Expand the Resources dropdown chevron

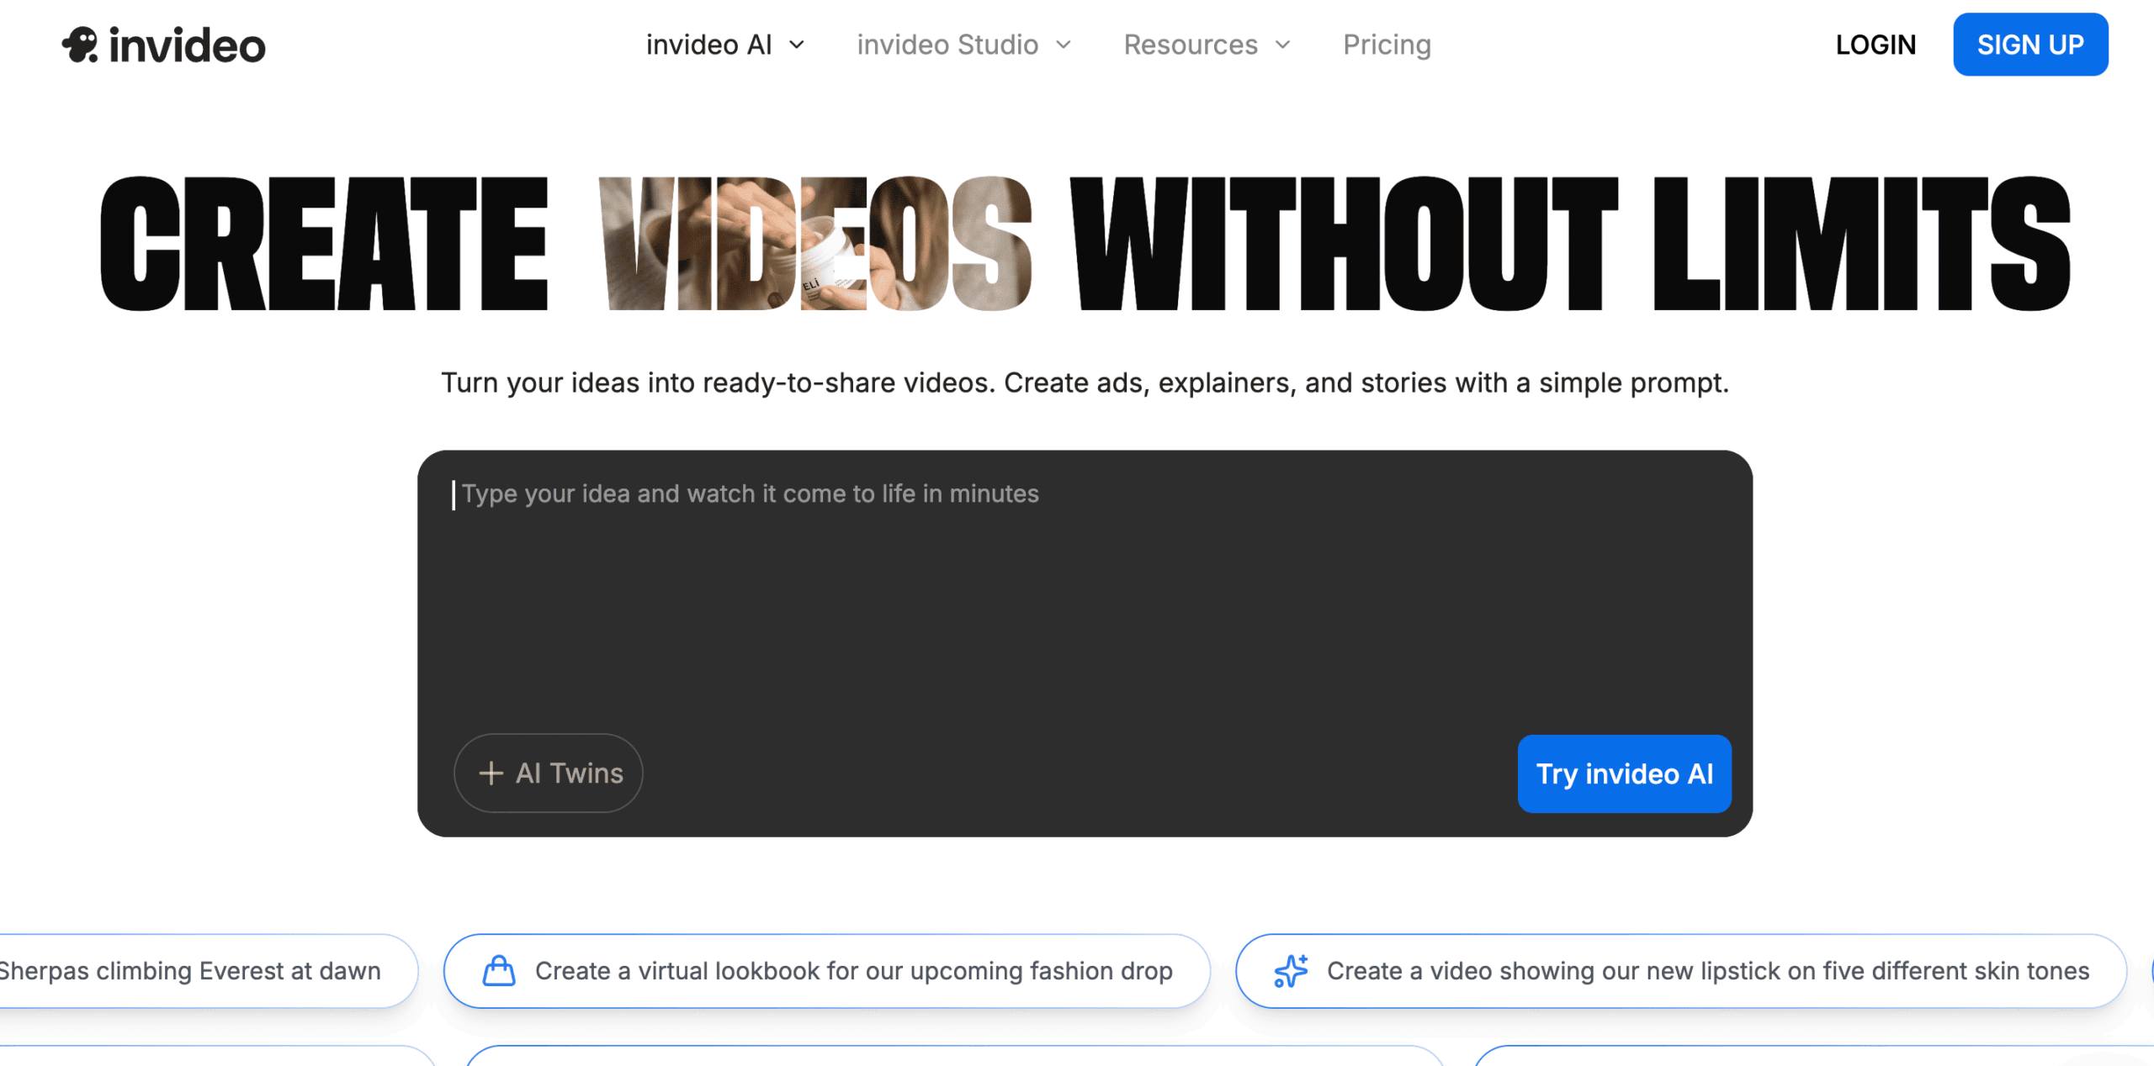[1283, 45]
